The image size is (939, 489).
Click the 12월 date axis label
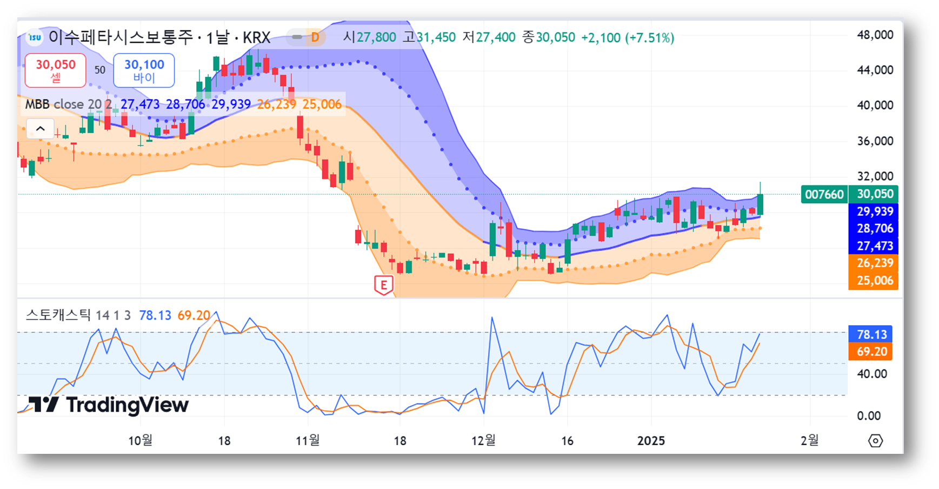tap(483, 440)
